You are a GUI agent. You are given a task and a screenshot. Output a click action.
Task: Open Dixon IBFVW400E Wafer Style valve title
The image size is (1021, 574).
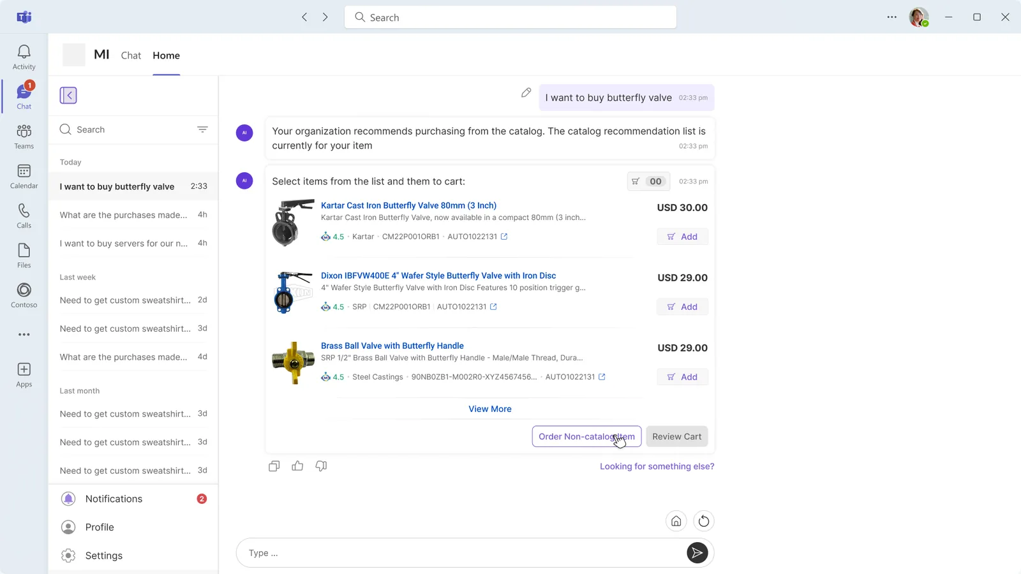point(438,276)
